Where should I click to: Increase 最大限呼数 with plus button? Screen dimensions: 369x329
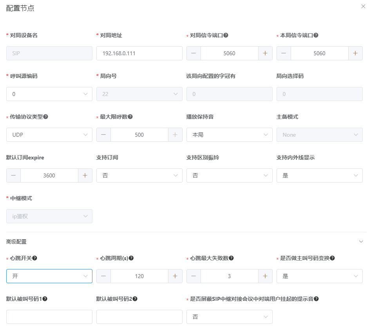[175, 135]
